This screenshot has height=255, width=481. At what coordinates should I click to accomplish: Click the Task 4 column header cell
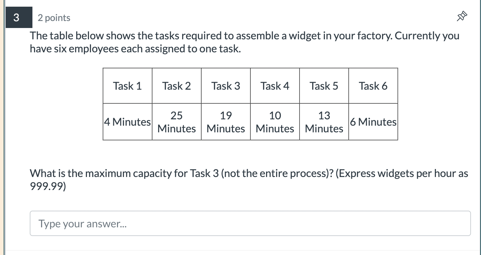(x=275, y=86)
